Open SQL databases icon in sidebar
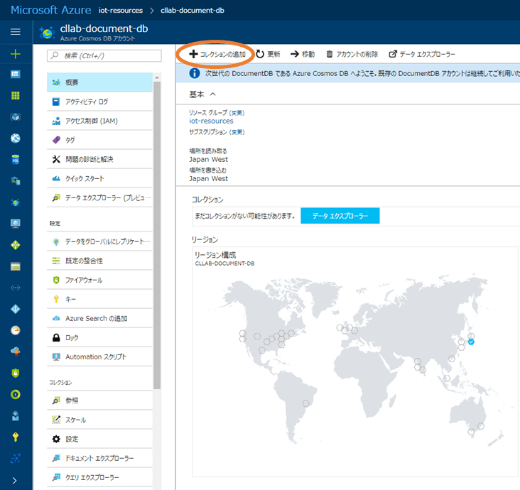This screenshot has width=520, height=490. pos(15,160)
